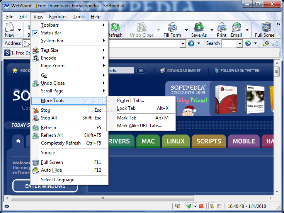Click the duplicate windows status bar icon

tap(178, 206)
